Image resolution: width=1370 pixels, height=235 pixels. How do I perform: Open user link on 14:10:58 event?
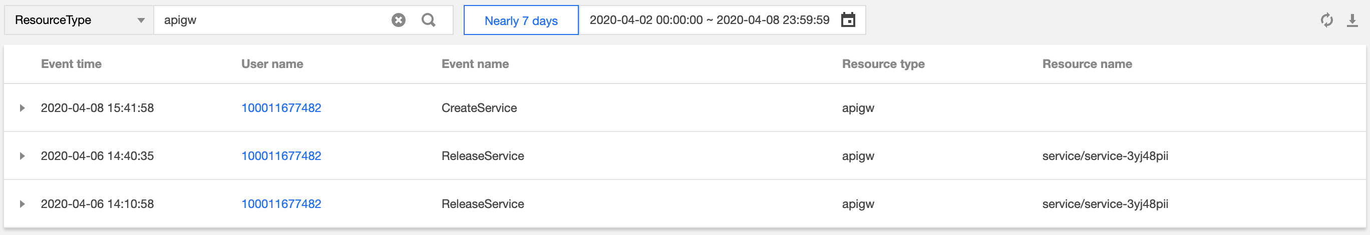click(281, 204)
